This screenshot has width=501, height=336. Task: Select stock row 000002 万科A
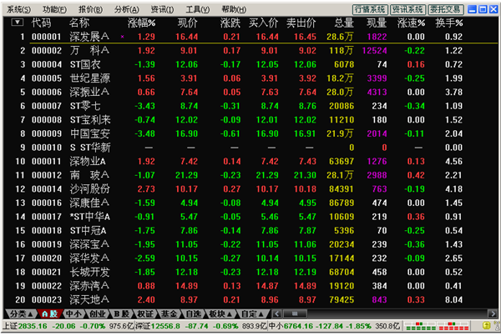pos(250,51)
